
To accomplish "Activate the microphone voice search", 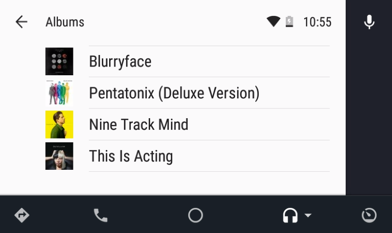I will pos(369,22).
